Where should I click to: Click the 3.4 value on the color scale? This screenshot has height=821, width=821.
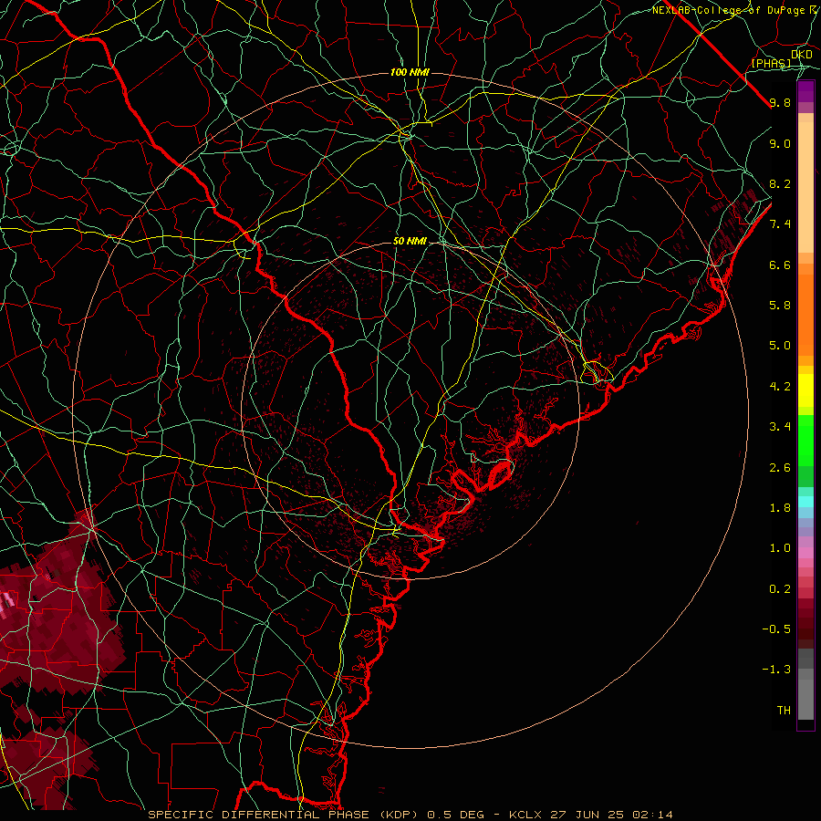(x=780, y=427)
